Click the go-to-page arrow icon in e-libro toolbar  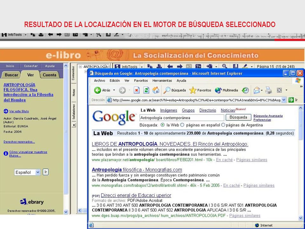pos(209,66)
